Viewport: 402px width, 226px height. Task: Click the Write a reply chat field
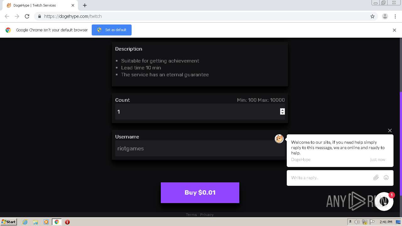pyautogui.click(x=330, y=178)
